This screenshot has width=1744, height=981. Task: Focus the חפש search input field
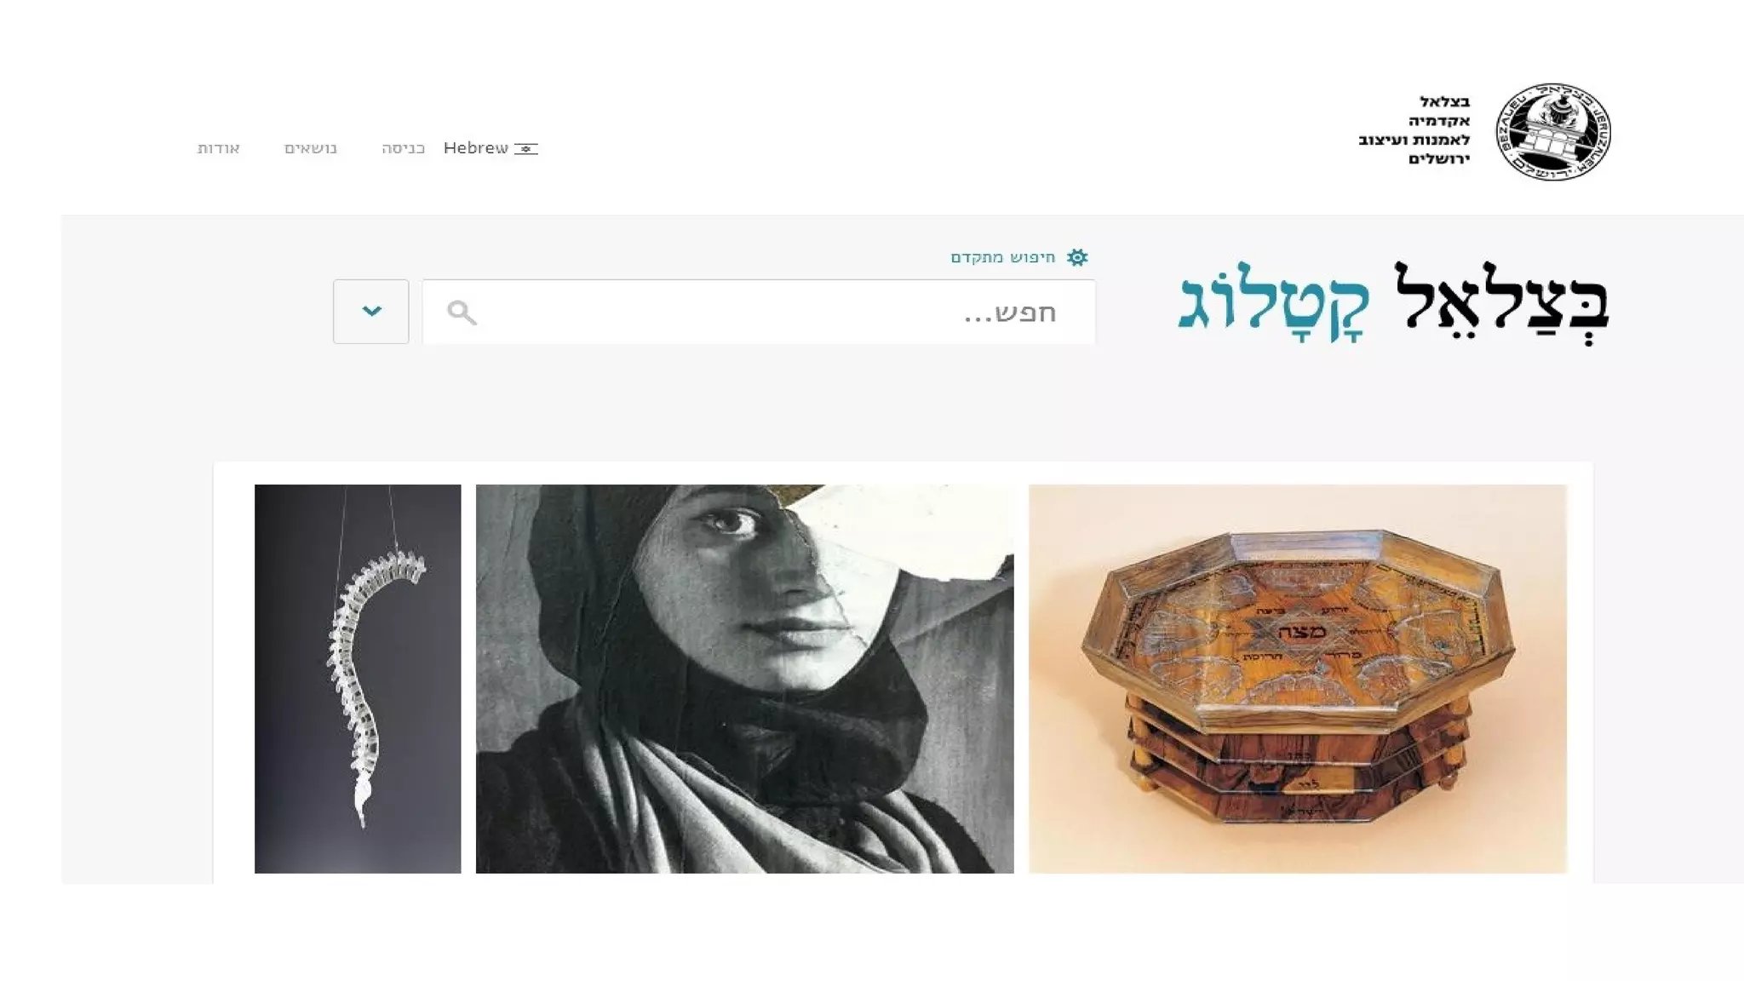click(759, 312)
